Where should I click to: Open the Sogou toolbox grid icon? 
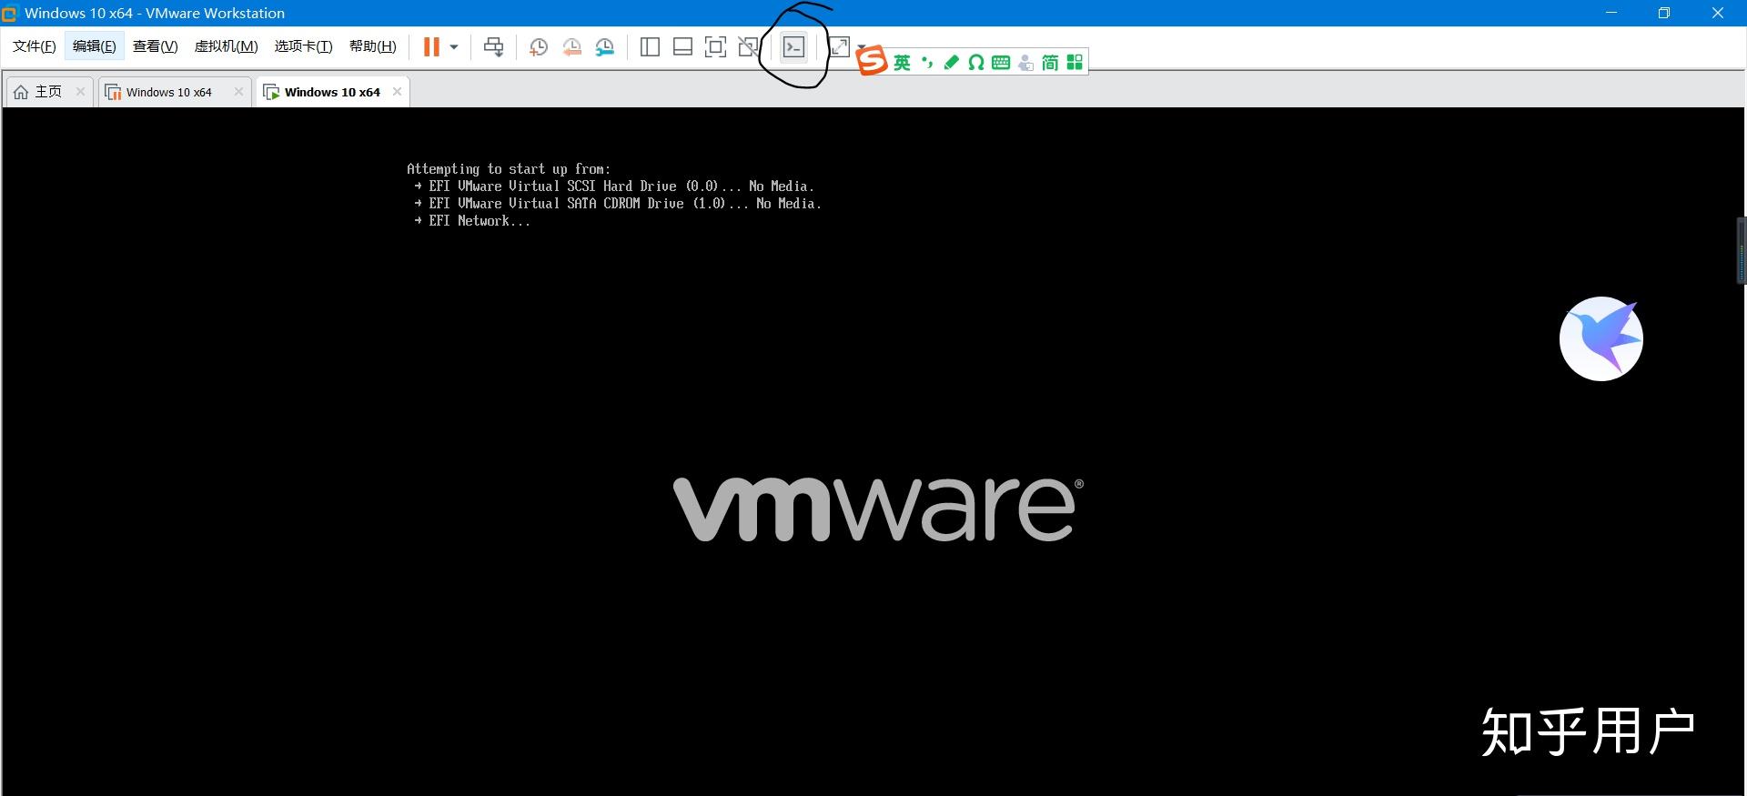click(x=1075, y=62)
